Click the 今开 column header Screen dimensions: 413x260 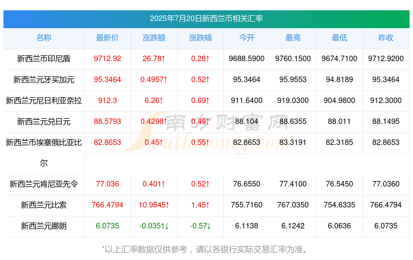(x=247, y=38)
